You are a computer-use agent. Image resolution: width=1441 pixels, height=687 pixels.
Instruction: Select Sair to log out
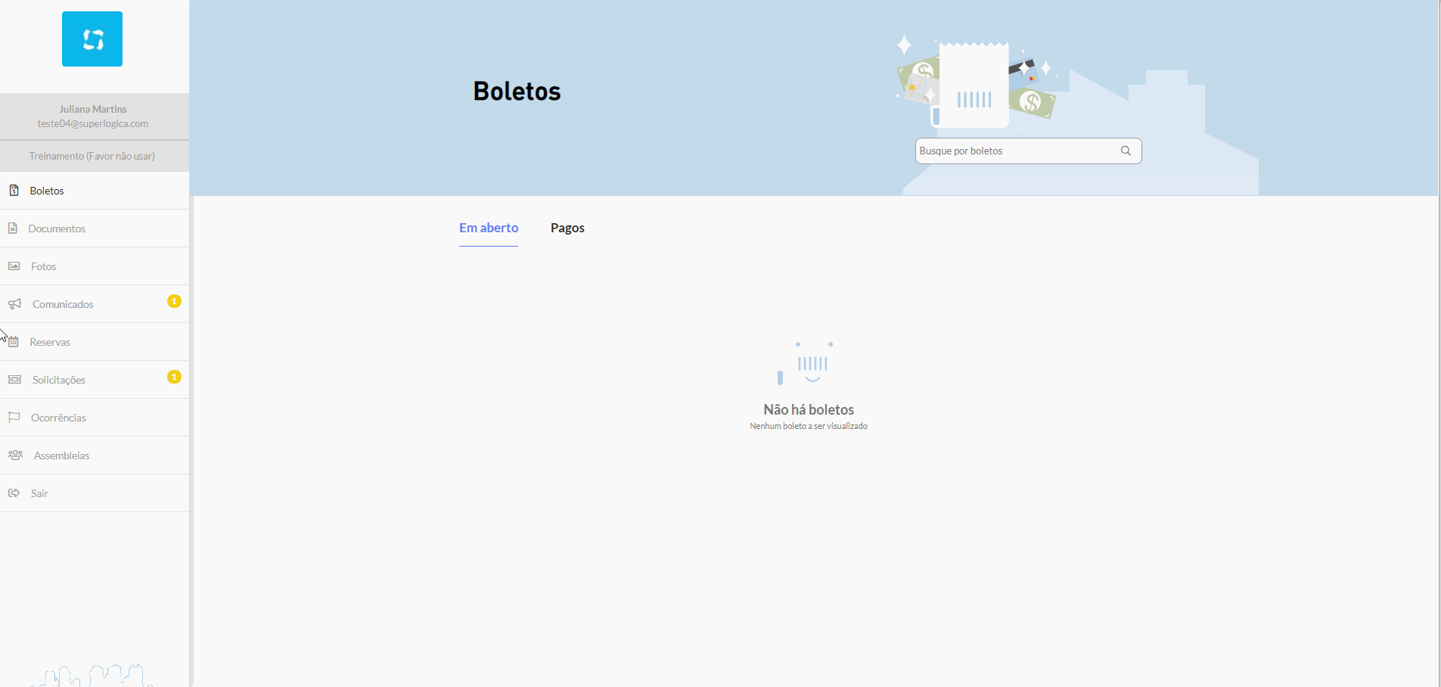point(95,493)
